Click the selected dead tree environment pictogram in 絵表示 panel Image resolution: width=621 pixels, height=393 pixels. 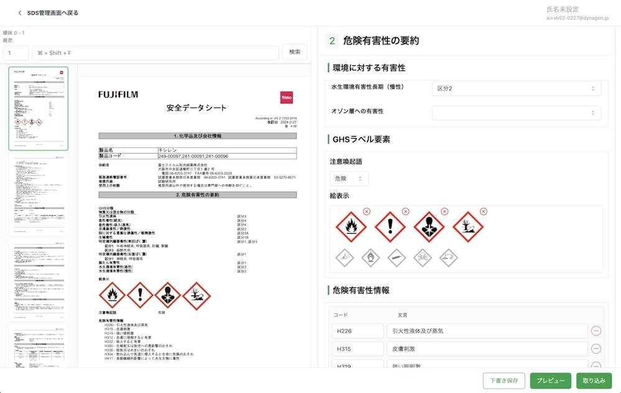point(467,226)
